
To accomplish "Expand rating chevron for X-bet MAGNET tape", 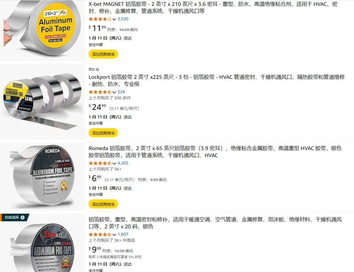I will pos(114,19).
